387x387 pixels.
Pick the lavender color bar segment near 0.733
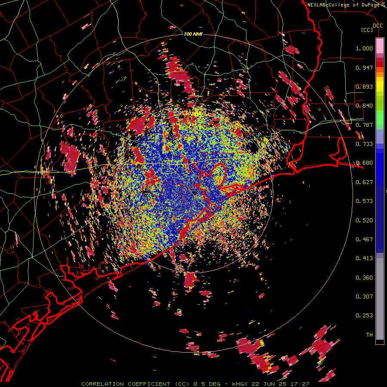(x=380, y=136)
